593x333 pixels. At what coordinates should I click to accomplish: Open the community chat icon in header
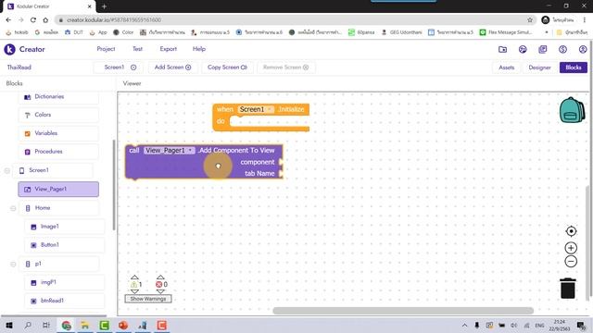click(523, 49)
